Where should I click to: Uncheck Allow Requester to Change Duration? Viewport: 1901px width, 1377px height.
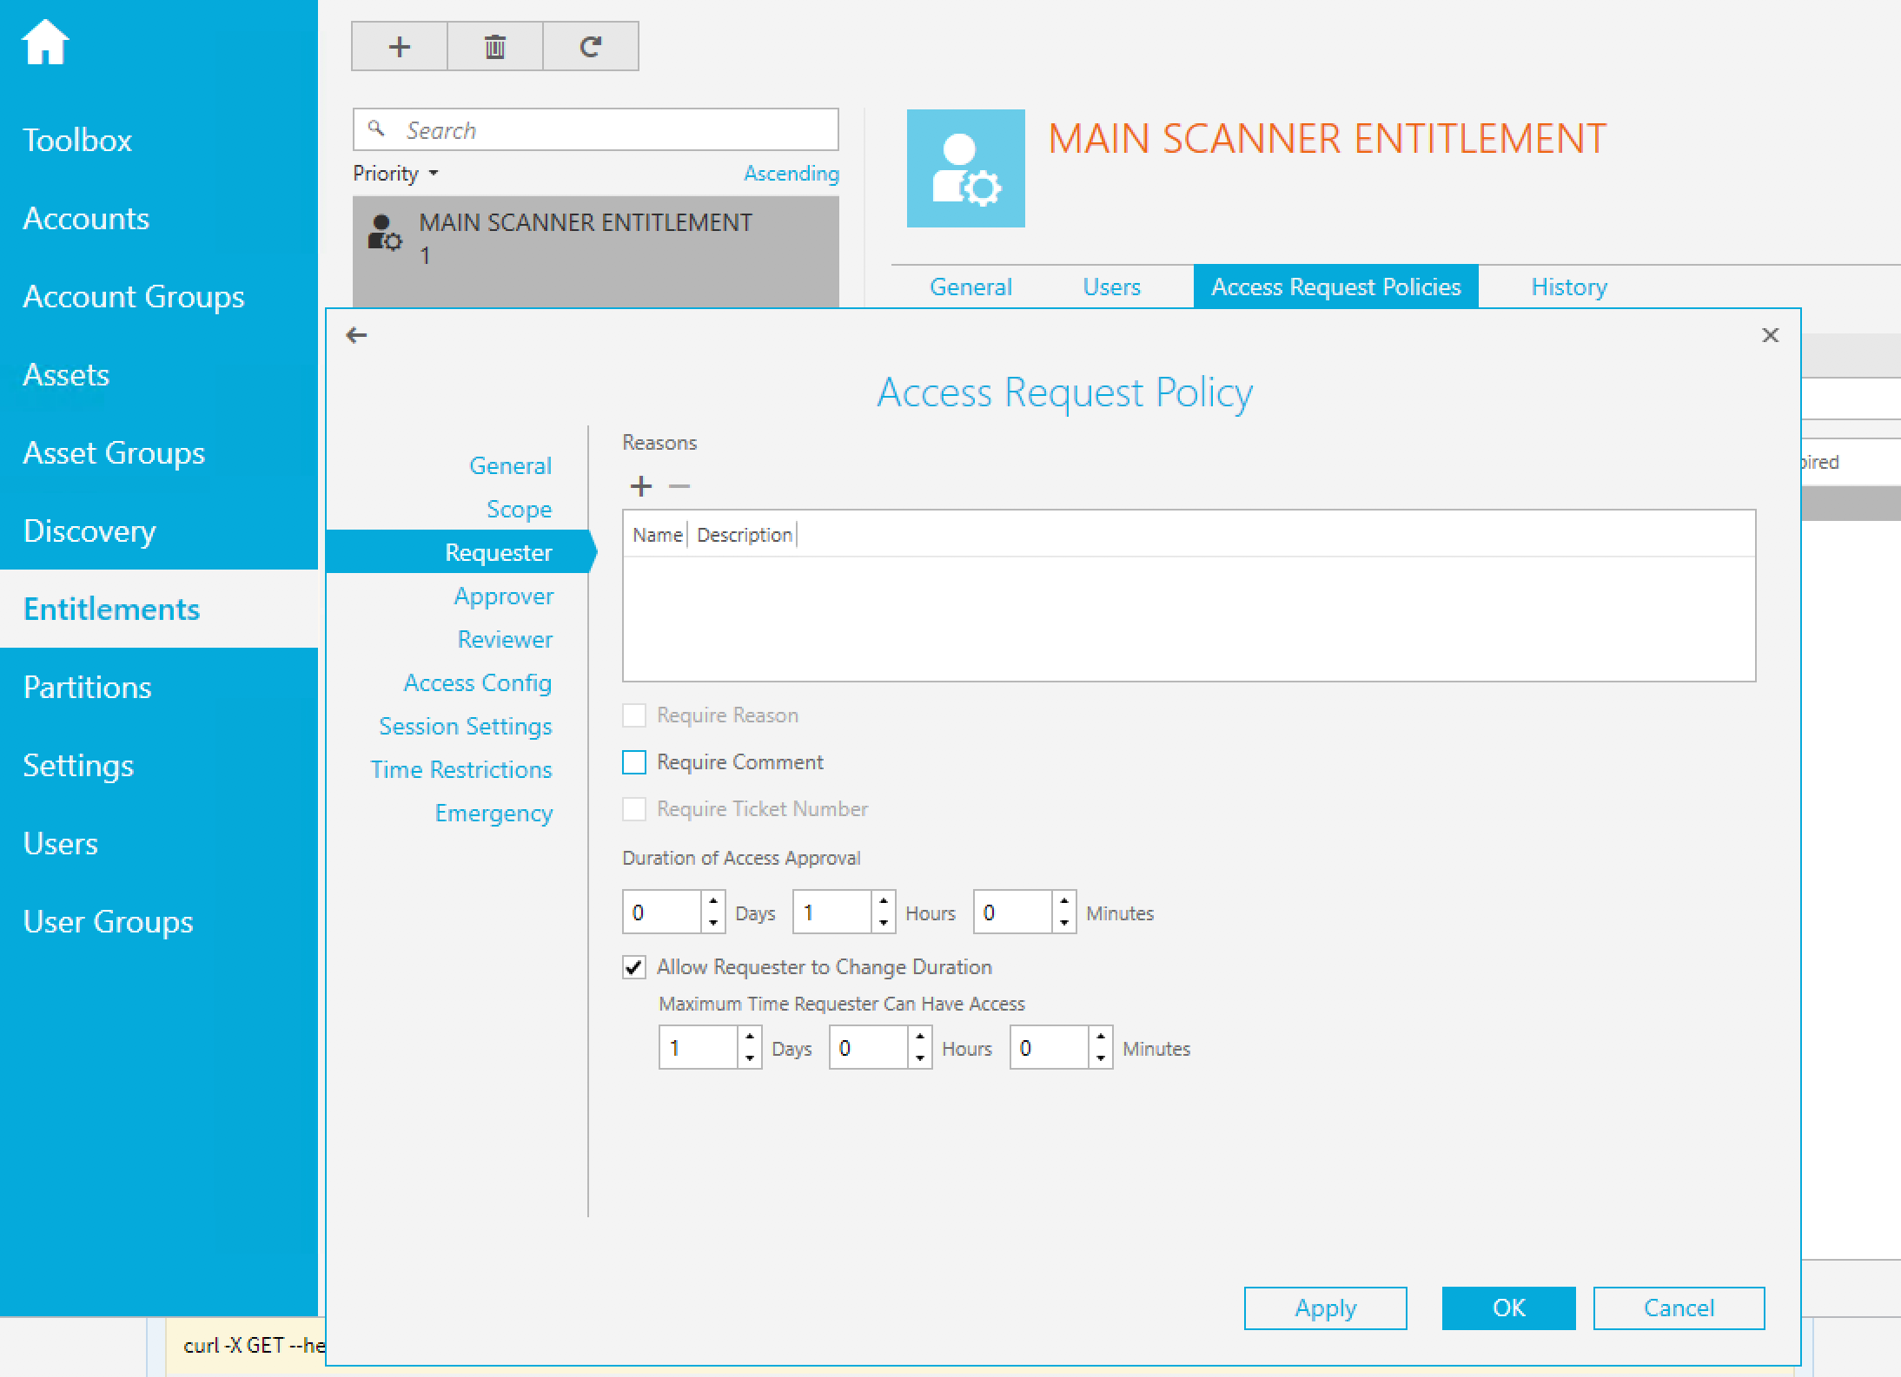[634, 967]
